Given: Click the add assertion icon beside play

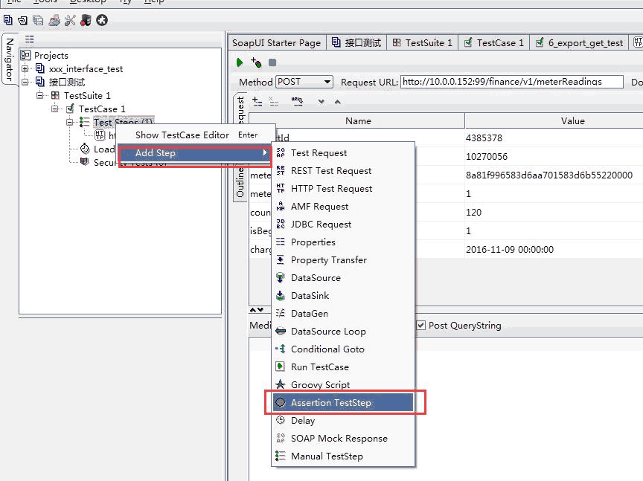Looking at the screenshot, I should coord(256,62).
